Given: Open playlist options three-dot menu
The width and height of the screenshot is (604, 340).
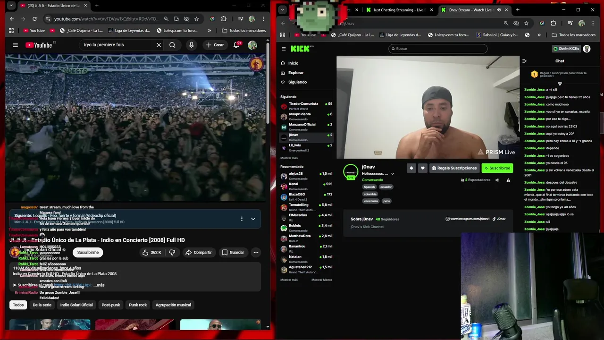Looking at the screenshot, I should pos(242,219).
